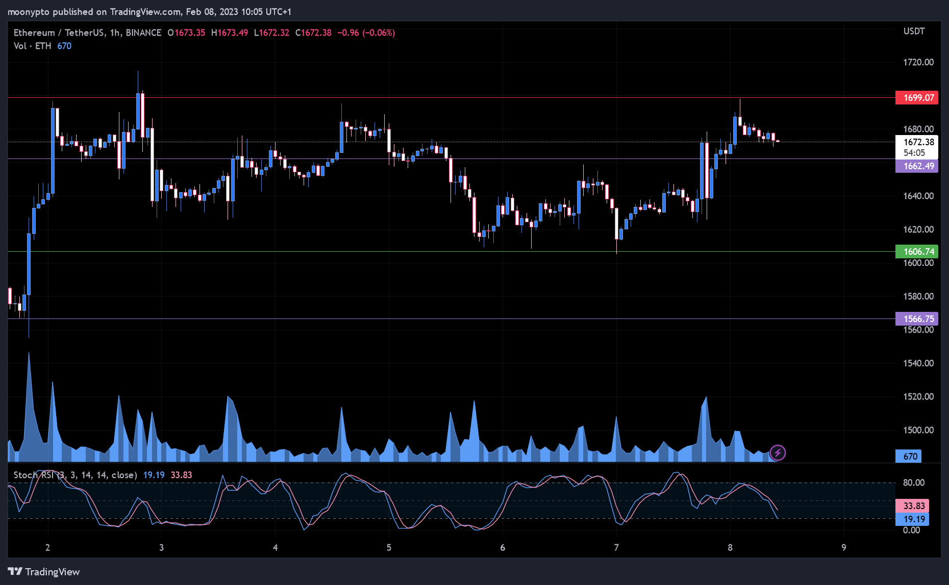Click the 80.00 Stoch RSI axis tick
This screenshot has width=949, height=585.
tap(913, 483)
